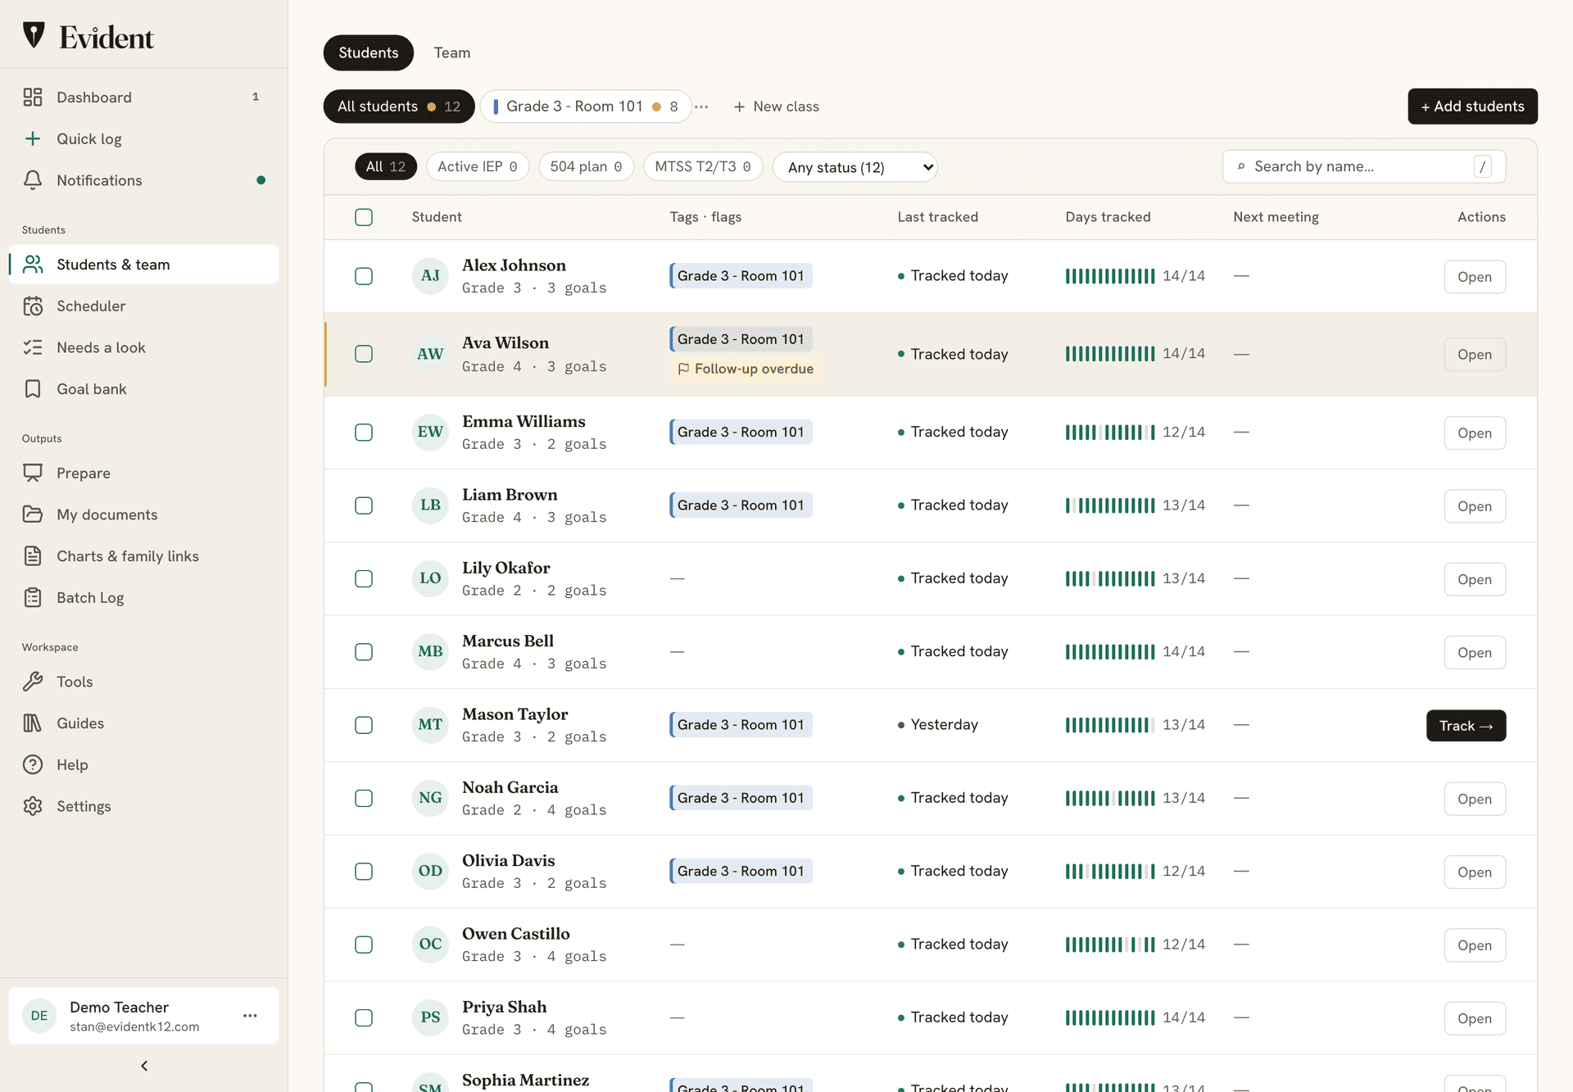The image size is (1573, 1092).
Task: Click the Charts & family links document icon
Action: [33, 556]
